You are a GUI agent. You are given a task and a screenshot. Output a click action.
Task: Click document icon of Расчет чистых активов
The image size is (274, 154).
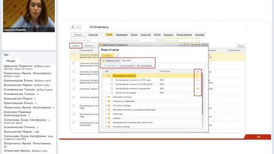coord(112,93)
